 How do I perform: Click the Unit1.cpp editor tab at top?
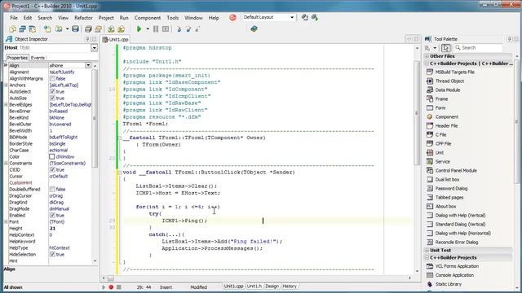[x=116, y=40]
